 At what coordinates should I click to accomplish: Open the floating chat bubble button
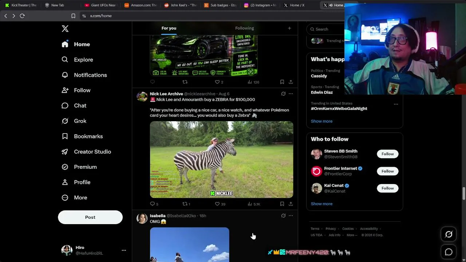pos(449,252)
